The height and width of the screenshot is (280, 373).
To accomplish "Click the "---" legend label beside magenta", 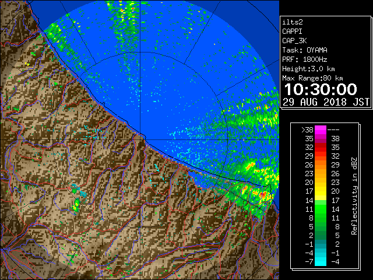I will [x=333, y=129].
